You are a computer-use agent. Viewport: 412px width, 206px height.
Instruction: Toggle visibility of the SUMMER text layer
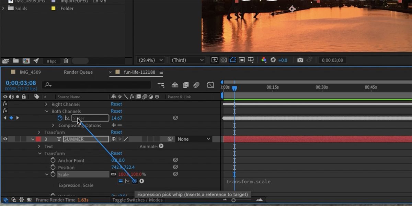5,139
